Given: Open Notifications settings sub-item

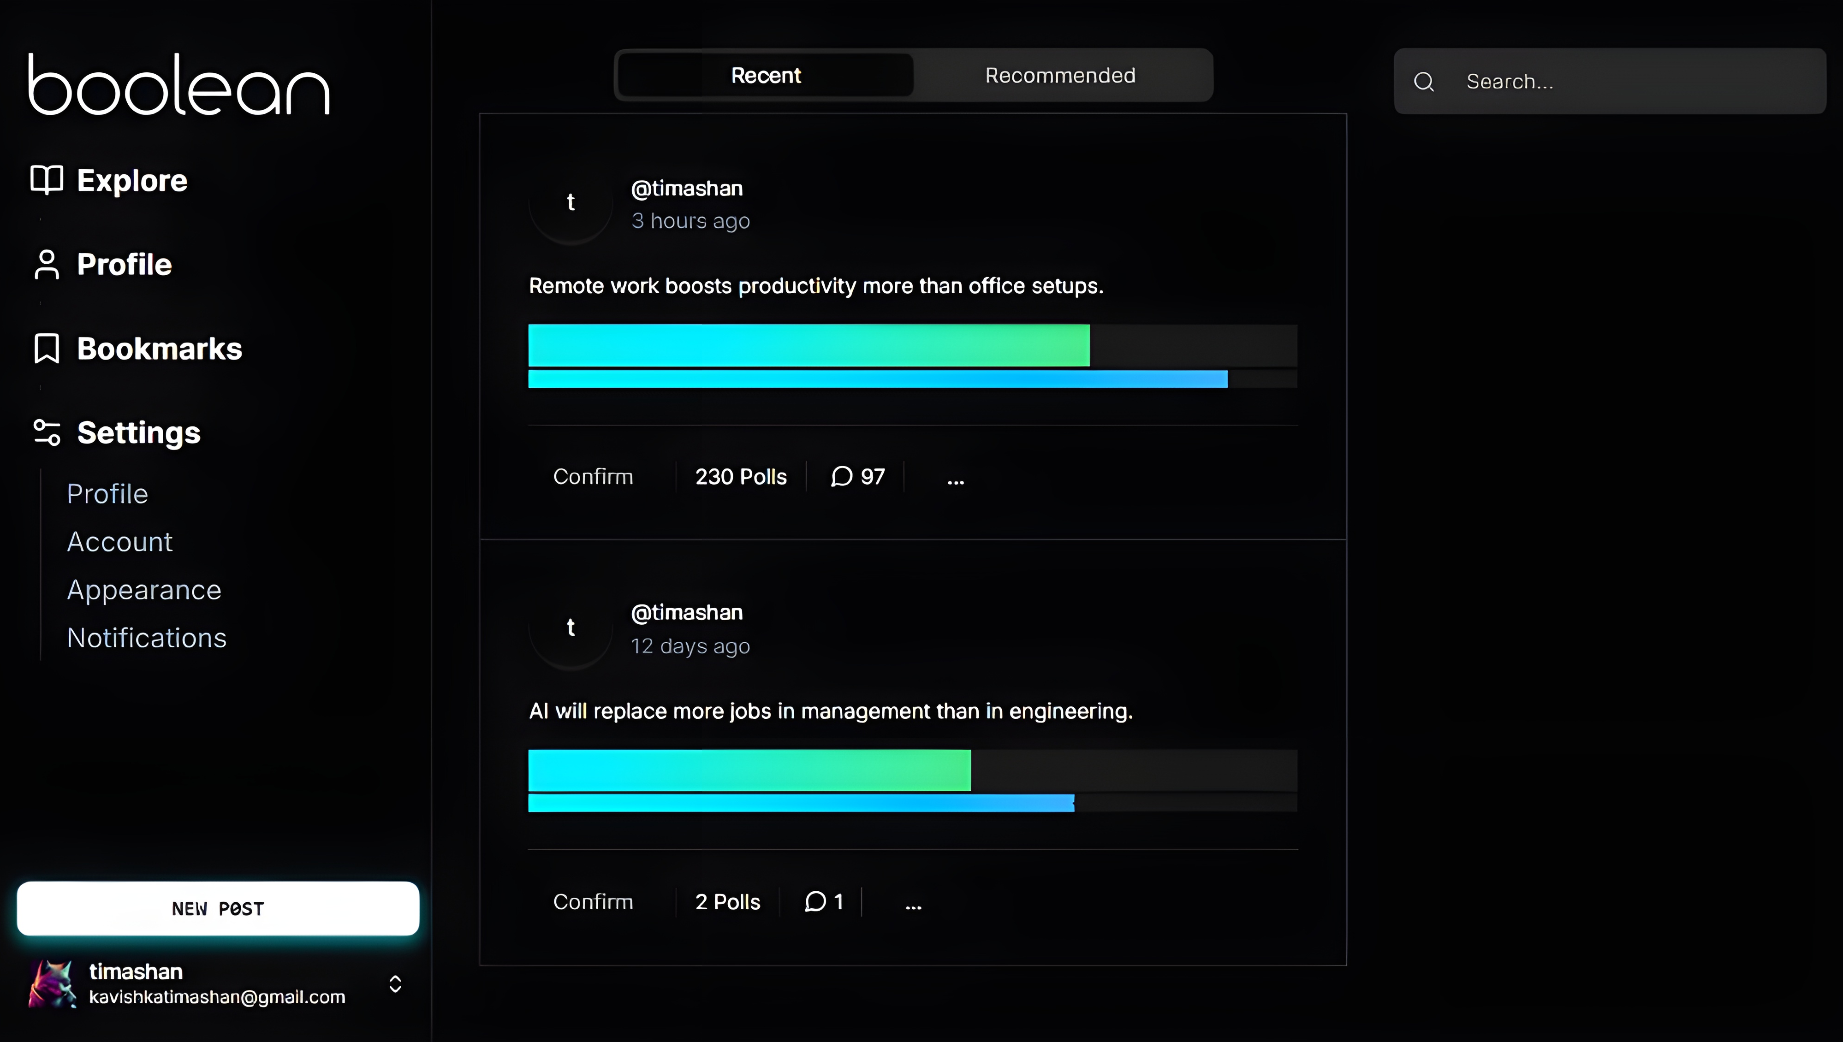Looking at the screenshot, I should 147,638.
